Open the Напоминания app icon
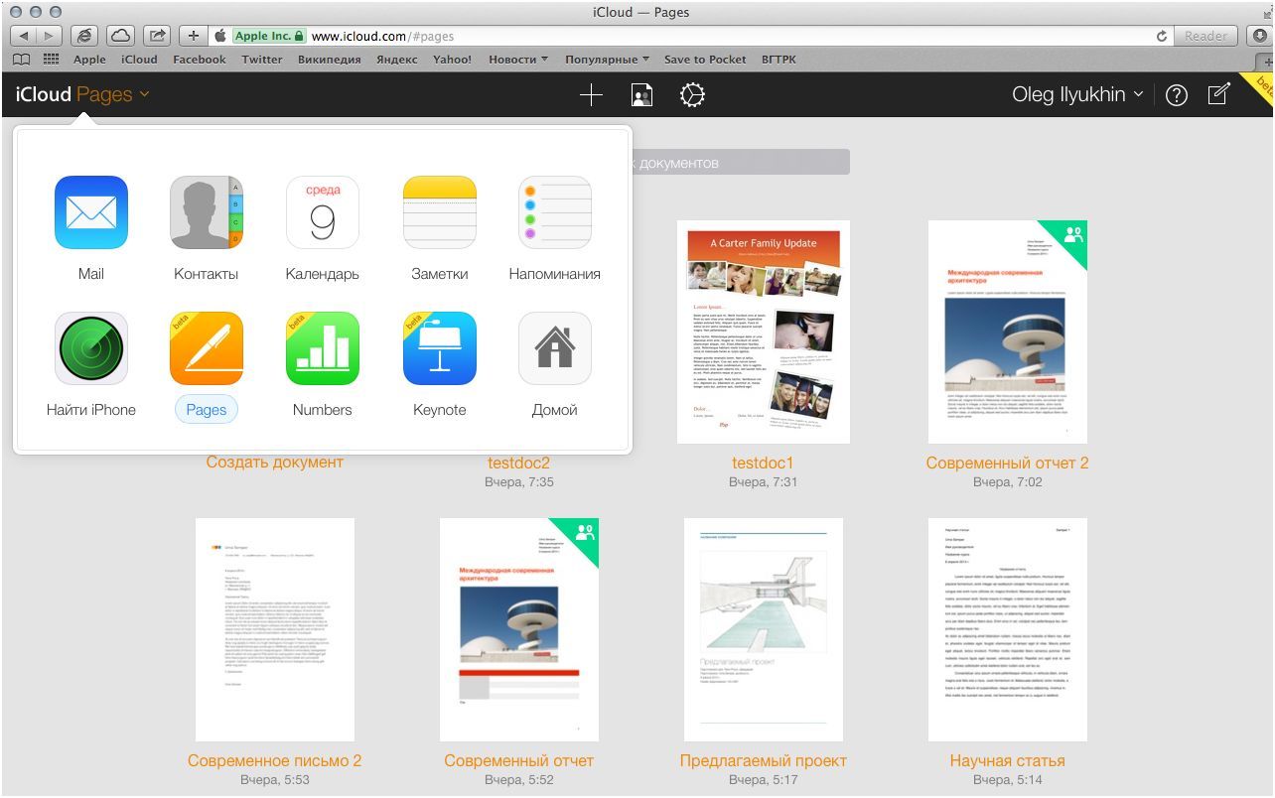 click(x=554, y=211)
